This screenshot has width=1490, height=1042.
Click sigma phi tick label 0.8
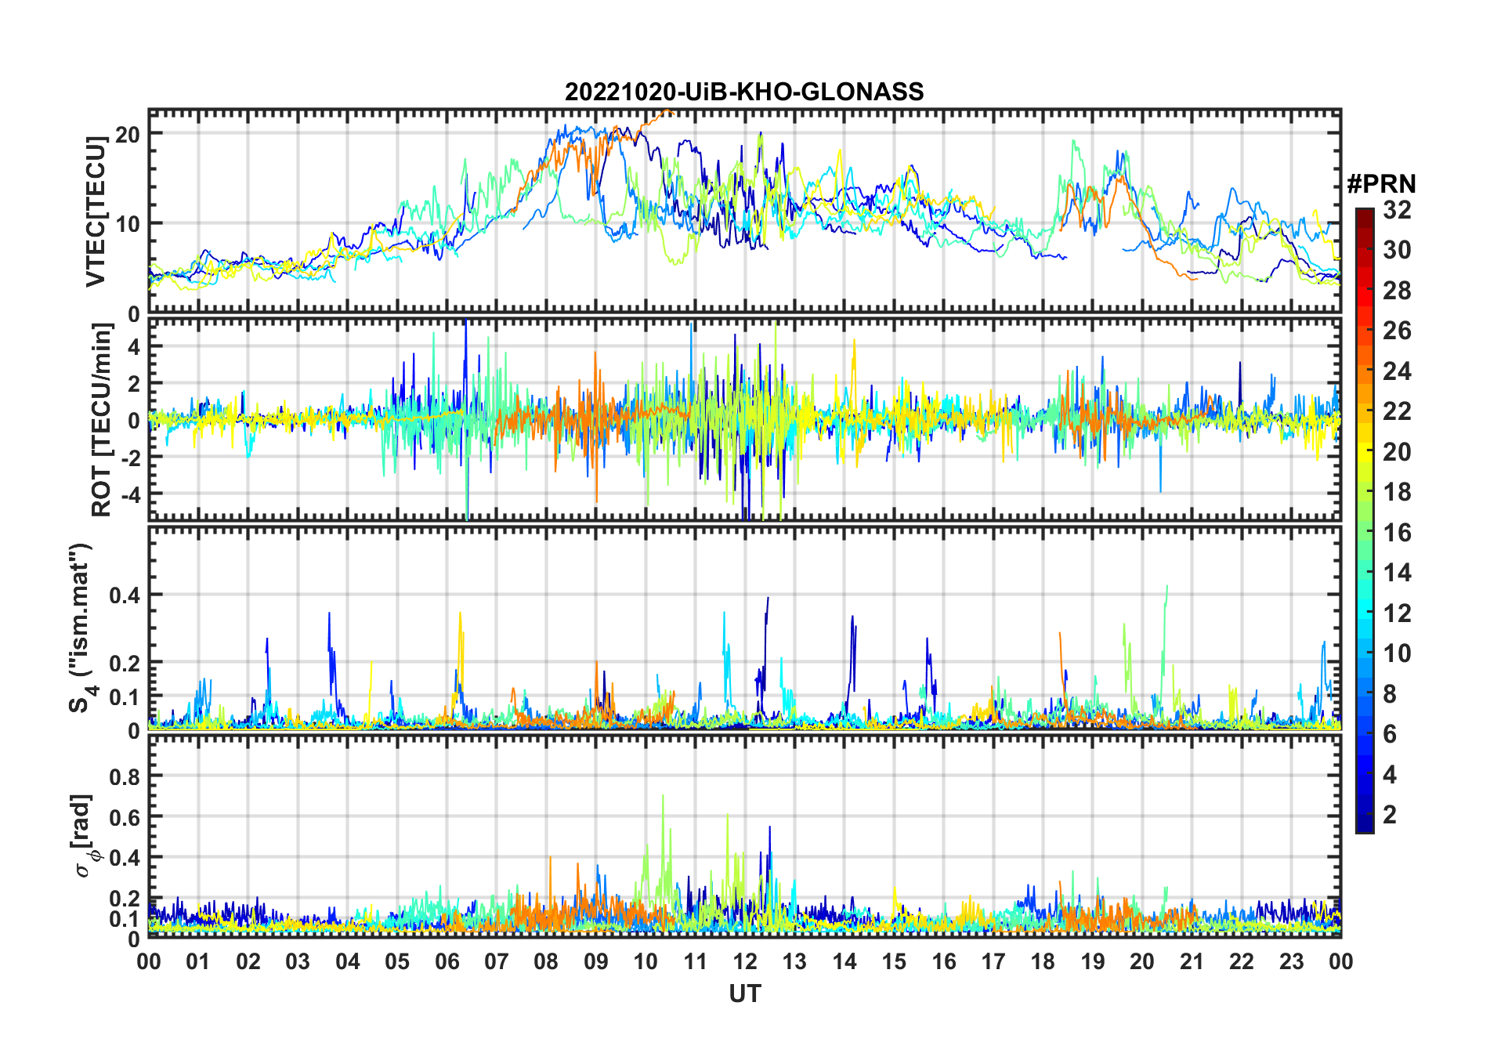pos(125,776)
